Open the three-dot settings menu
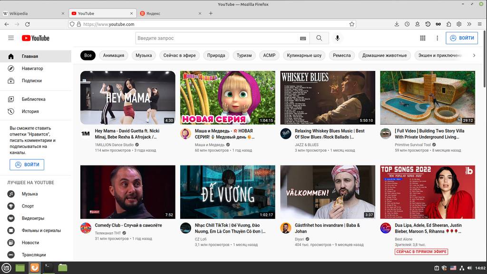Image resolution: width=487 pixels, height=274 pixels. click(437, 38)
